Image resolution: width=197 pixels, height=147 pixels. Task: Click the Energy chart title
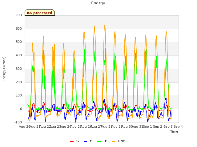[x=98, y=3]
